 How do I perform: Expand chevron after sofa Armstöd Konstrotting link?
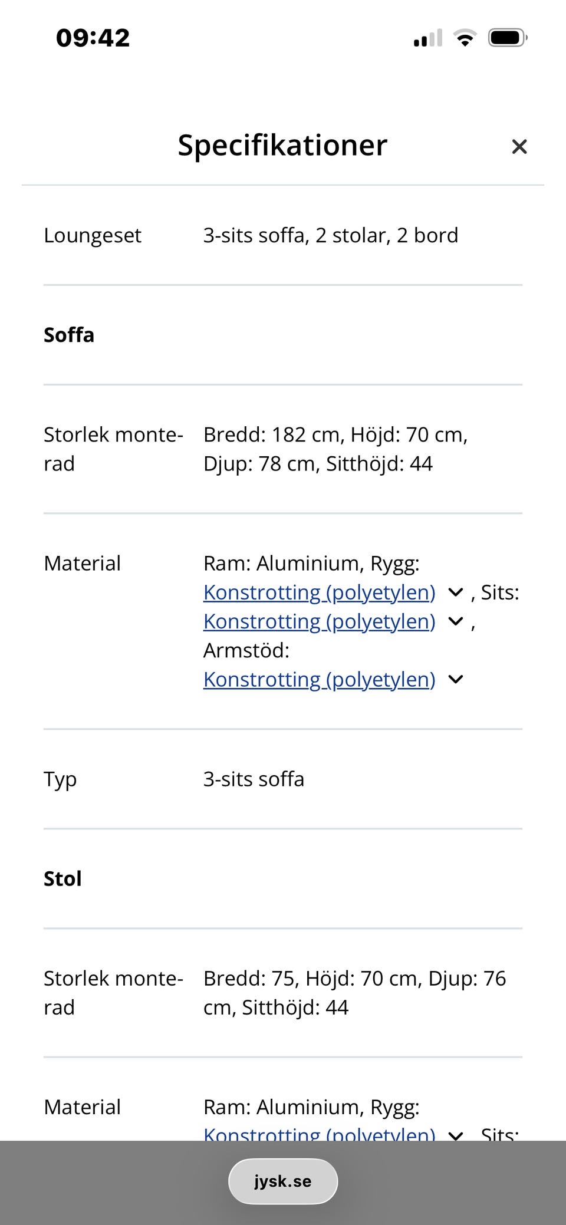tap(456, 680)
